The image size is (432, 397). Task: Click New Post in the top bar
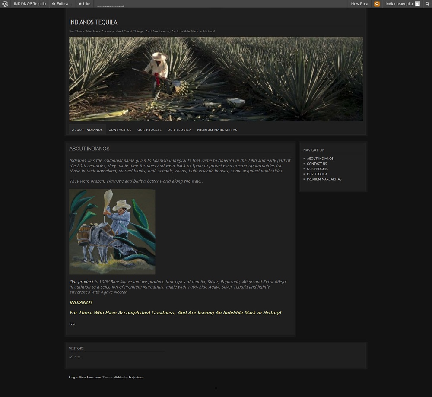click(x=359, y=4)
